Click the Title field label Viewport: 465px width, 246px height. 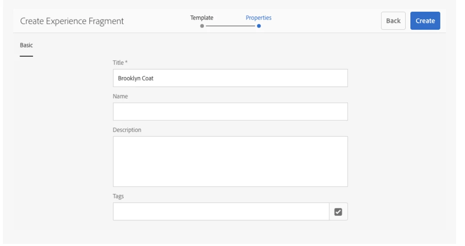click(x=118, y=63)
